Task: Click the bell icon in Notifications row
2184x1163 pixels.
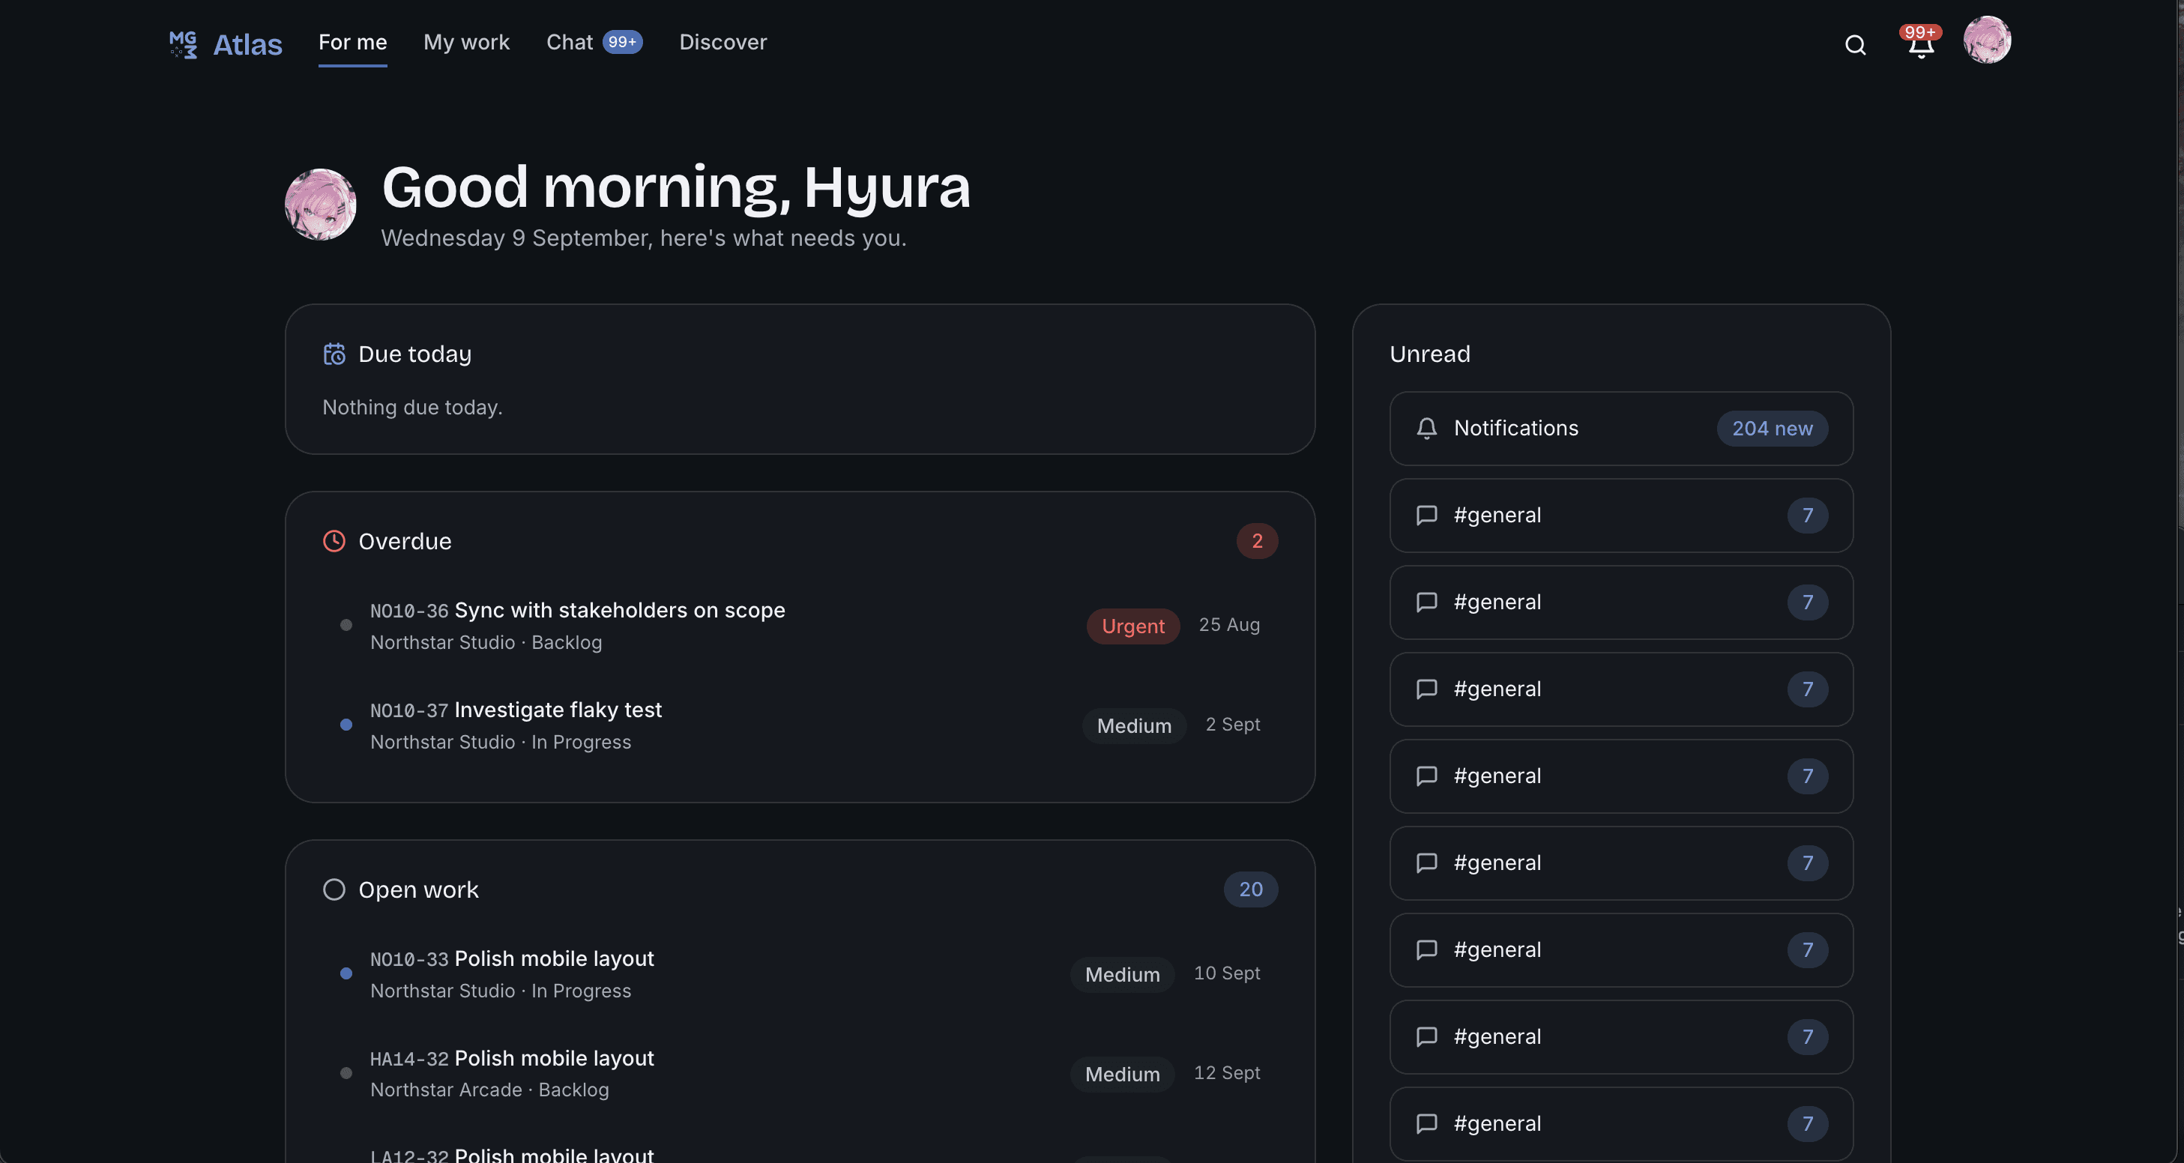Action: (x=1427, y=428)
